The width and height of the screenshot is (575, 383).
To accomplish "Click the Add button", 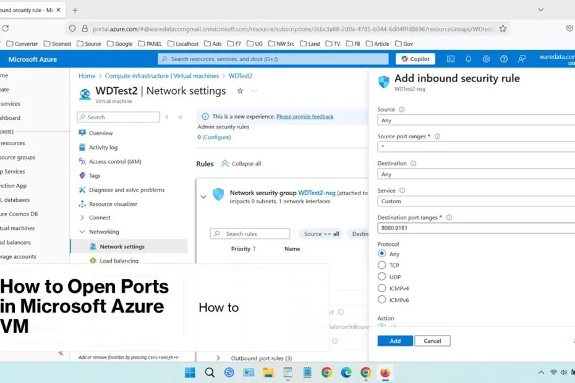I will [x=395, y=341].
